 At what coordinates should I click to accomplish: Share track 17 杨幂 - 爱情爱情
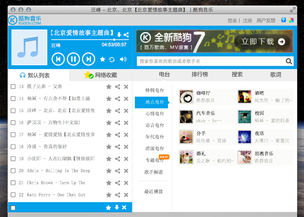[117, 135]
